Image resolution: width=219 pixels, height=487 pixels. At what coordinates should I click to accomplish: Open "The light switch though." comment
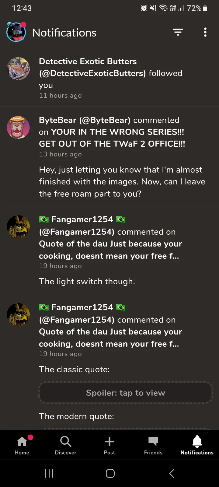pos(87,281)
